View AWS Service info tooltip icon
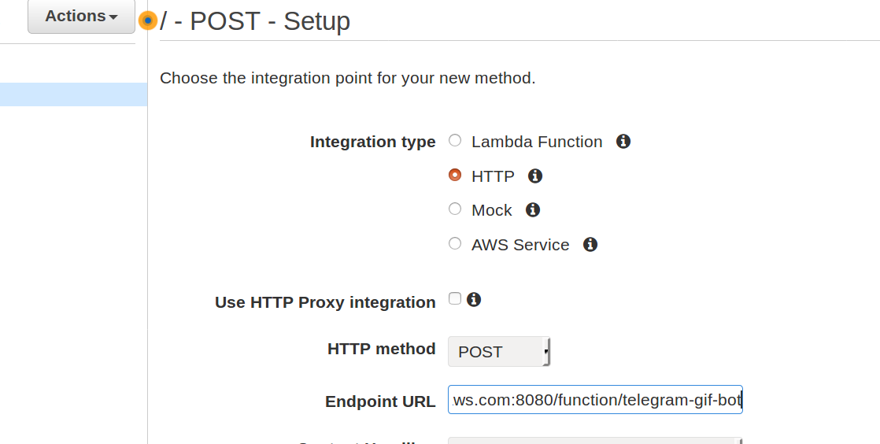This screenshot has width=880, height=444. coord(590,245)
